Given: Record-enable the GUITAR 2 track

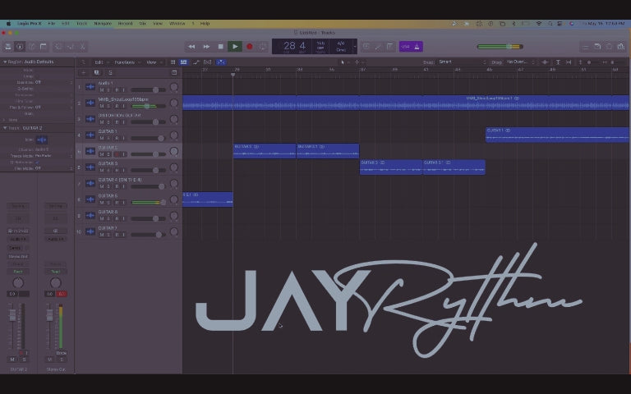Looking at the screenshot, I should pos(117,154).
